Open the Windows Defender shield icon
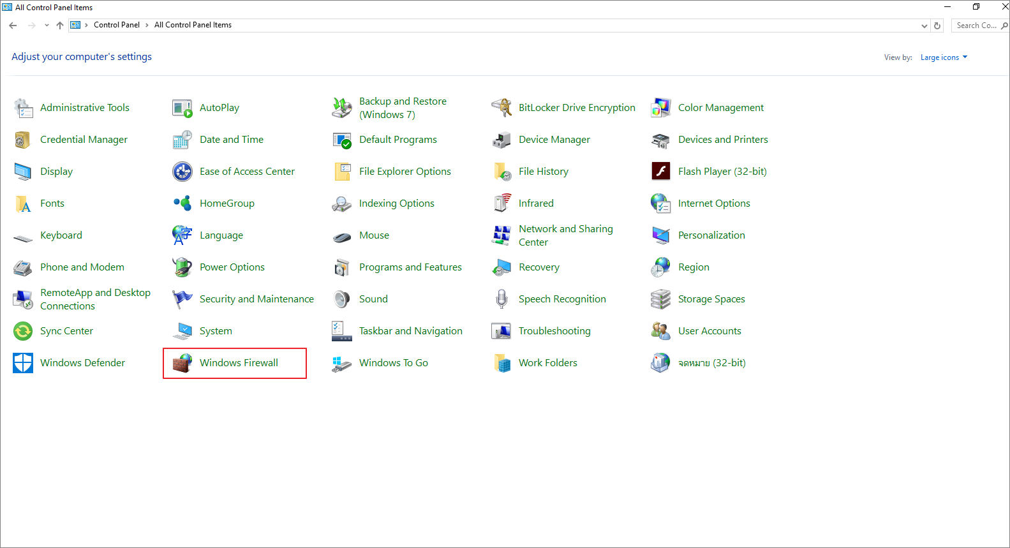The image size is (1010, 548). click(x=23, y=363)
